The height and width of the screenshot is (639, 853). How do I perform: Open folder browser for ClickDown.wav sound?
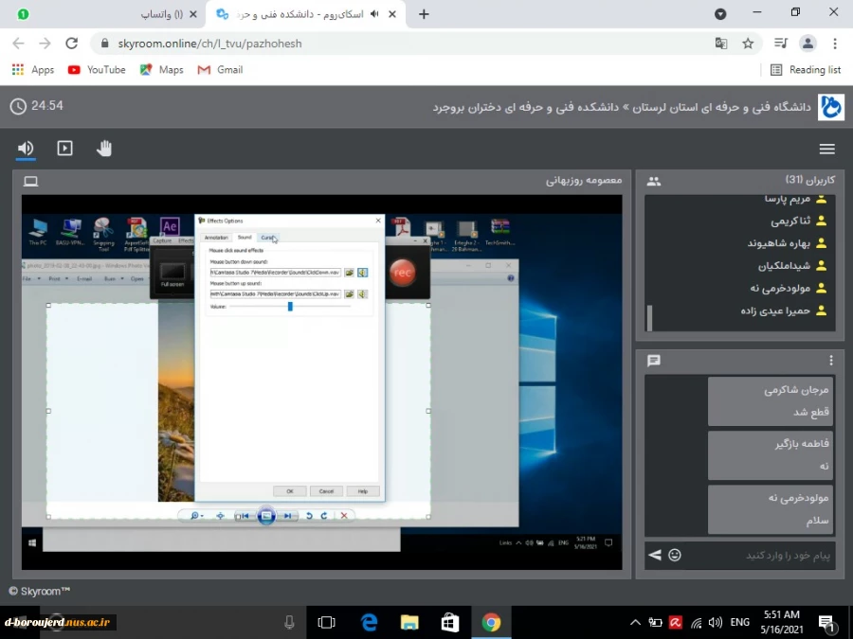(x=350, y=272)
